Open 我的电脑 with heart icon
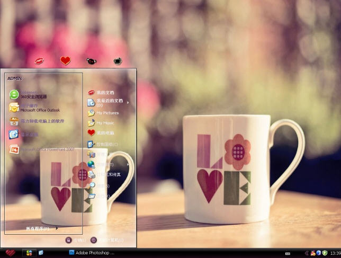Viewport: 341px width, 258px height. tap(101, 132)
